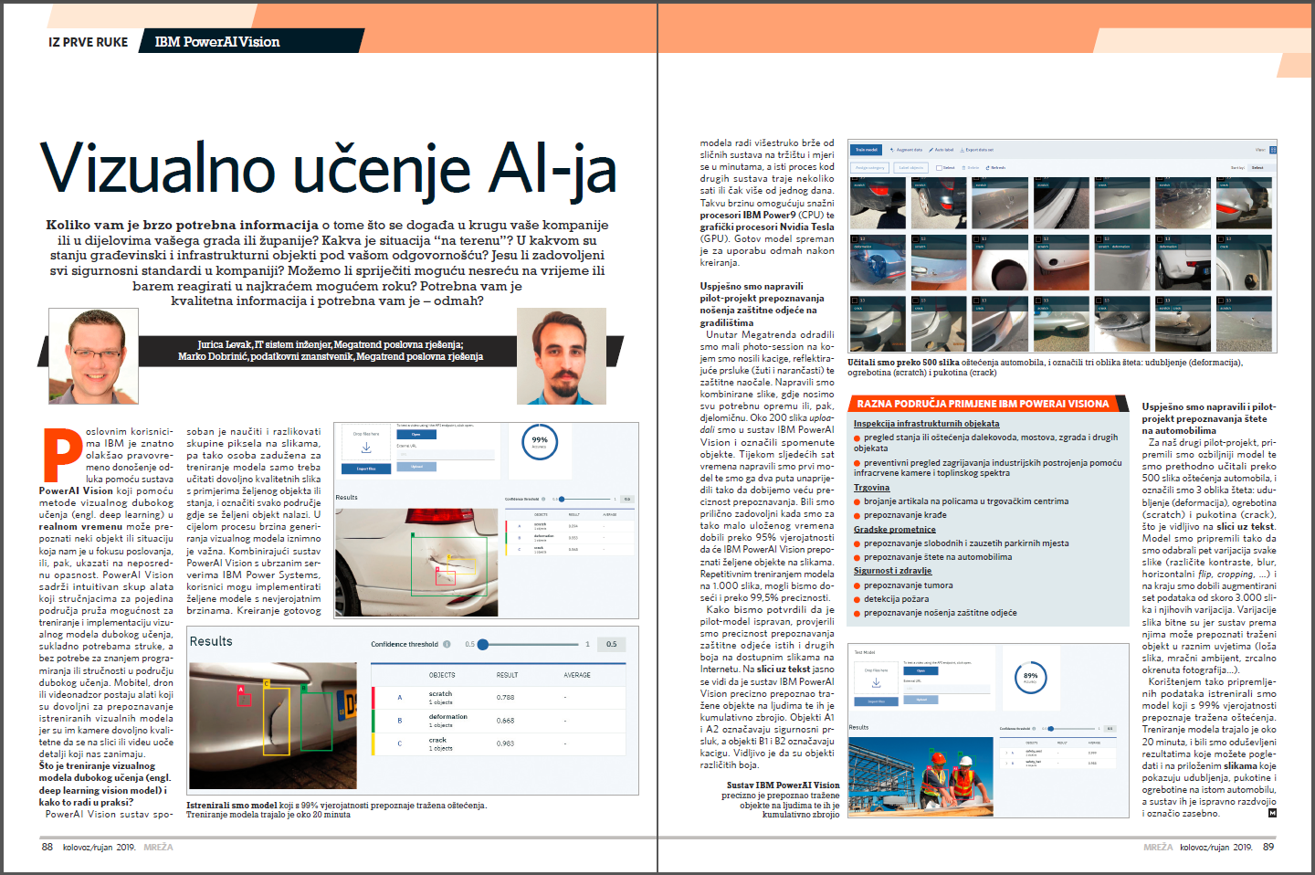Click Open button in 99% accuracy screenshot

(x=416, y=434)
